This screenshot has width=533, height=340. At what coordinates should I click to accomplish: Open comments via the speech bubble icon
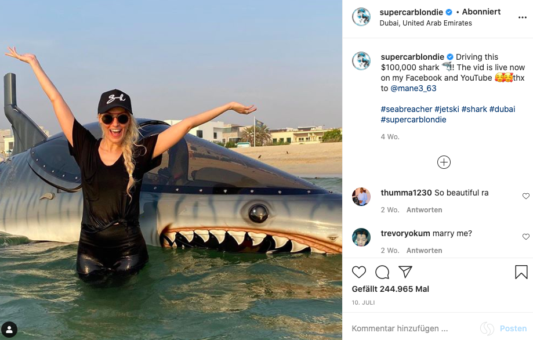pos(382,272)
